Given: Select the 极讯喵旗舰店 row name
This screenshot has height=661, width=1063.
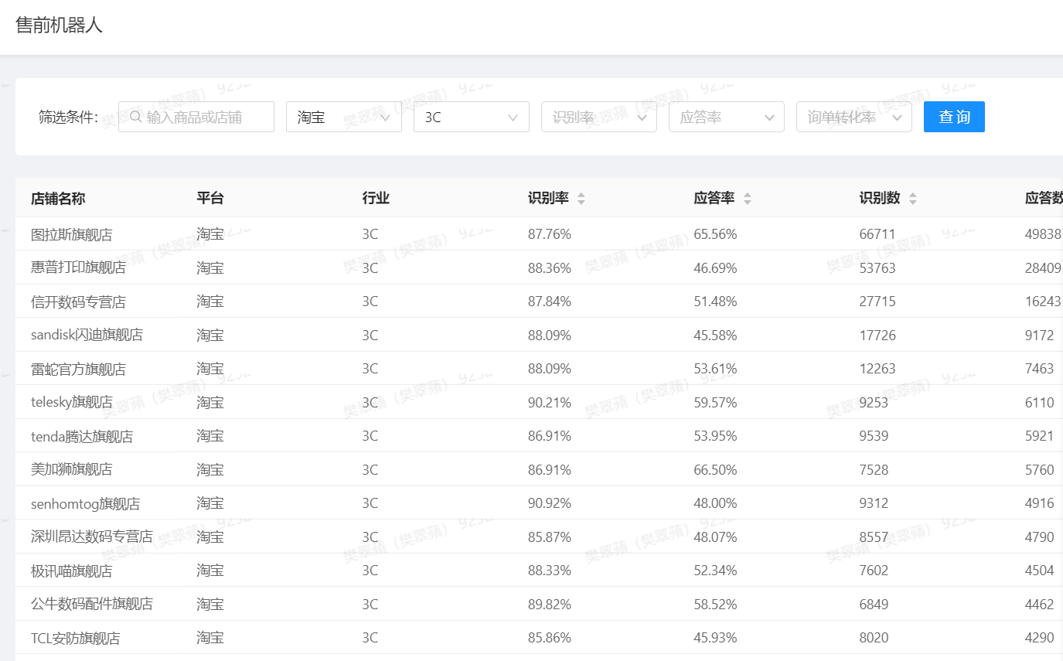Looking at the screenshot, I should [x=72, y=571].
